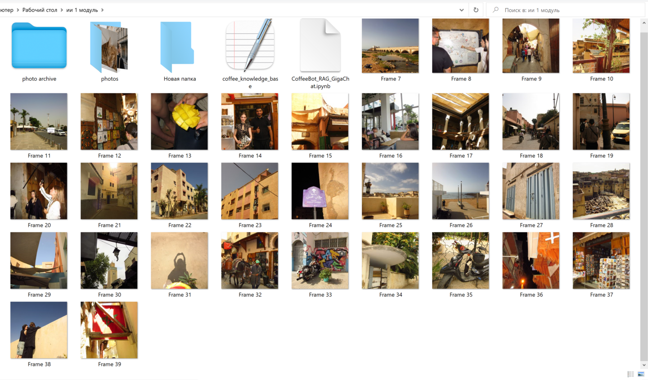Viewport: 648px width, 380px height.
Task: Select Frame 37 postcard shop photo
Action: pyautogui.click(x=601, y=261)
